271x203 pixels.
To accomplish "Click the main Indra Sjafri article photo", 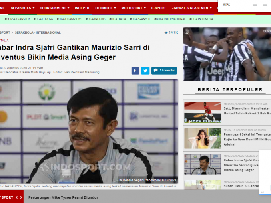I will (x=89, y=132).
